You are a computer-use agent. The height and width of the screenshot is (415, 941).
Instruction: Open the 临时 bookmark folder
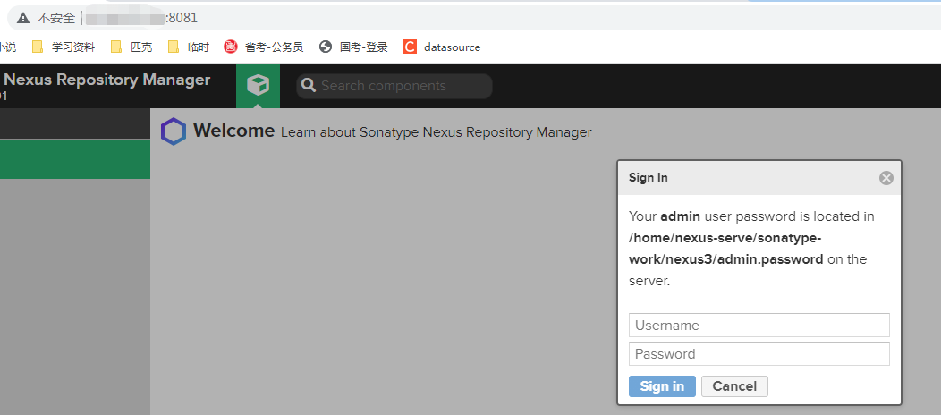188,47
